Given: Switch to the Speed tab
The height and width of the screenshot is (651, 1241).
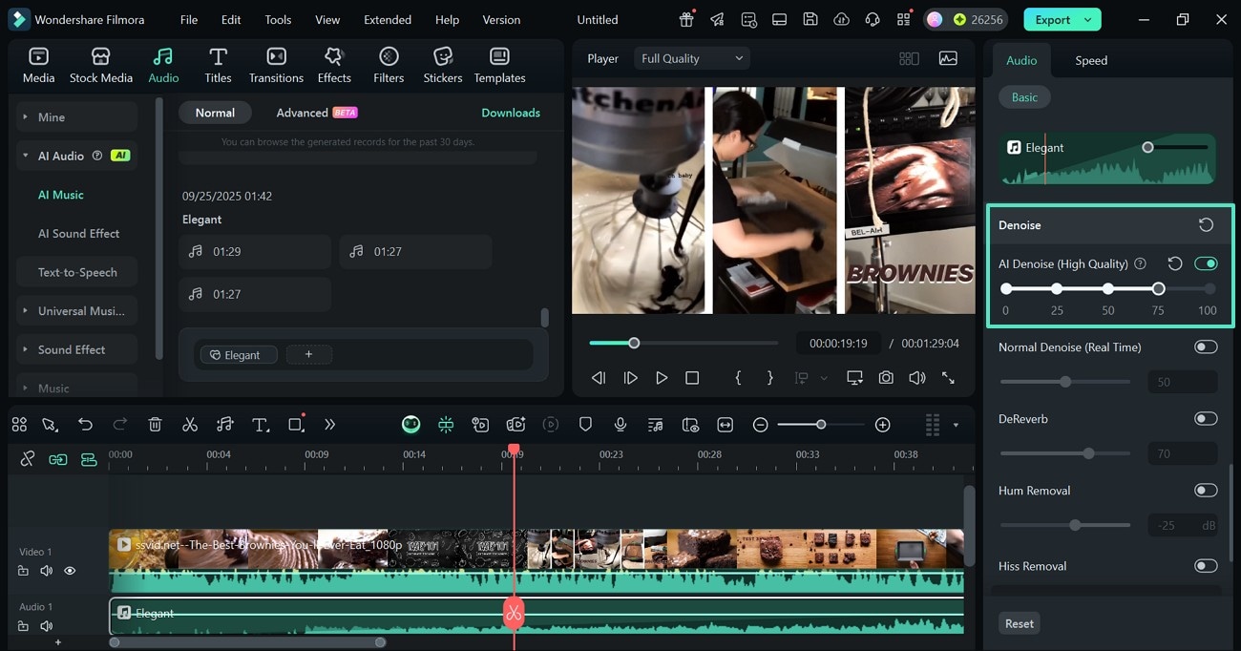Looking at the screenshot, I should [1091, 60].
